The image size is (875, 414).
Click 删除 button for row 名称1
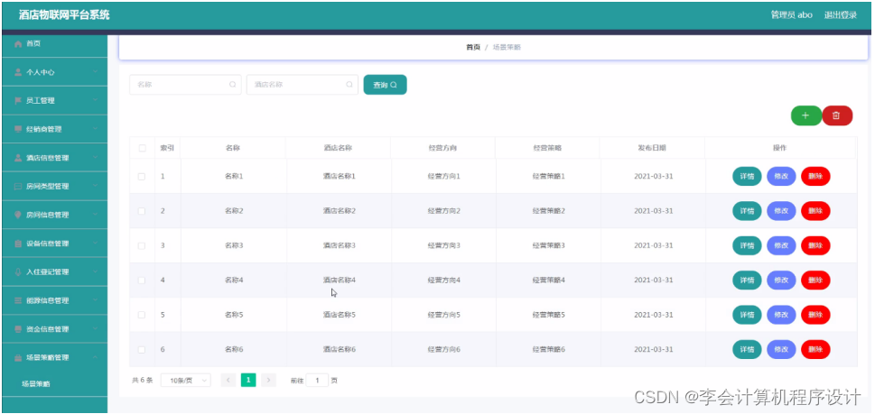[815, 176]
